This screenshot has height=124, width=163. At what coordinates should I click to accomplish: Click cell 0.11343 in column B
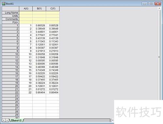[x=39, y=41]
